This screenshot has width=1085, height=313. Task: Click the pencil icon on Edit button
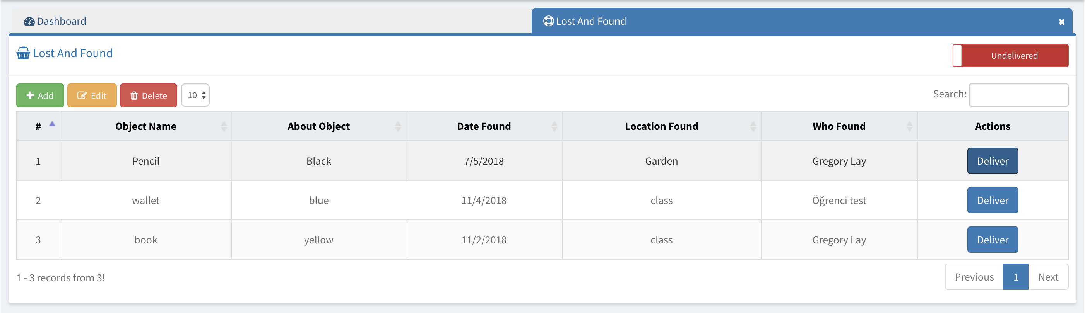82,95
